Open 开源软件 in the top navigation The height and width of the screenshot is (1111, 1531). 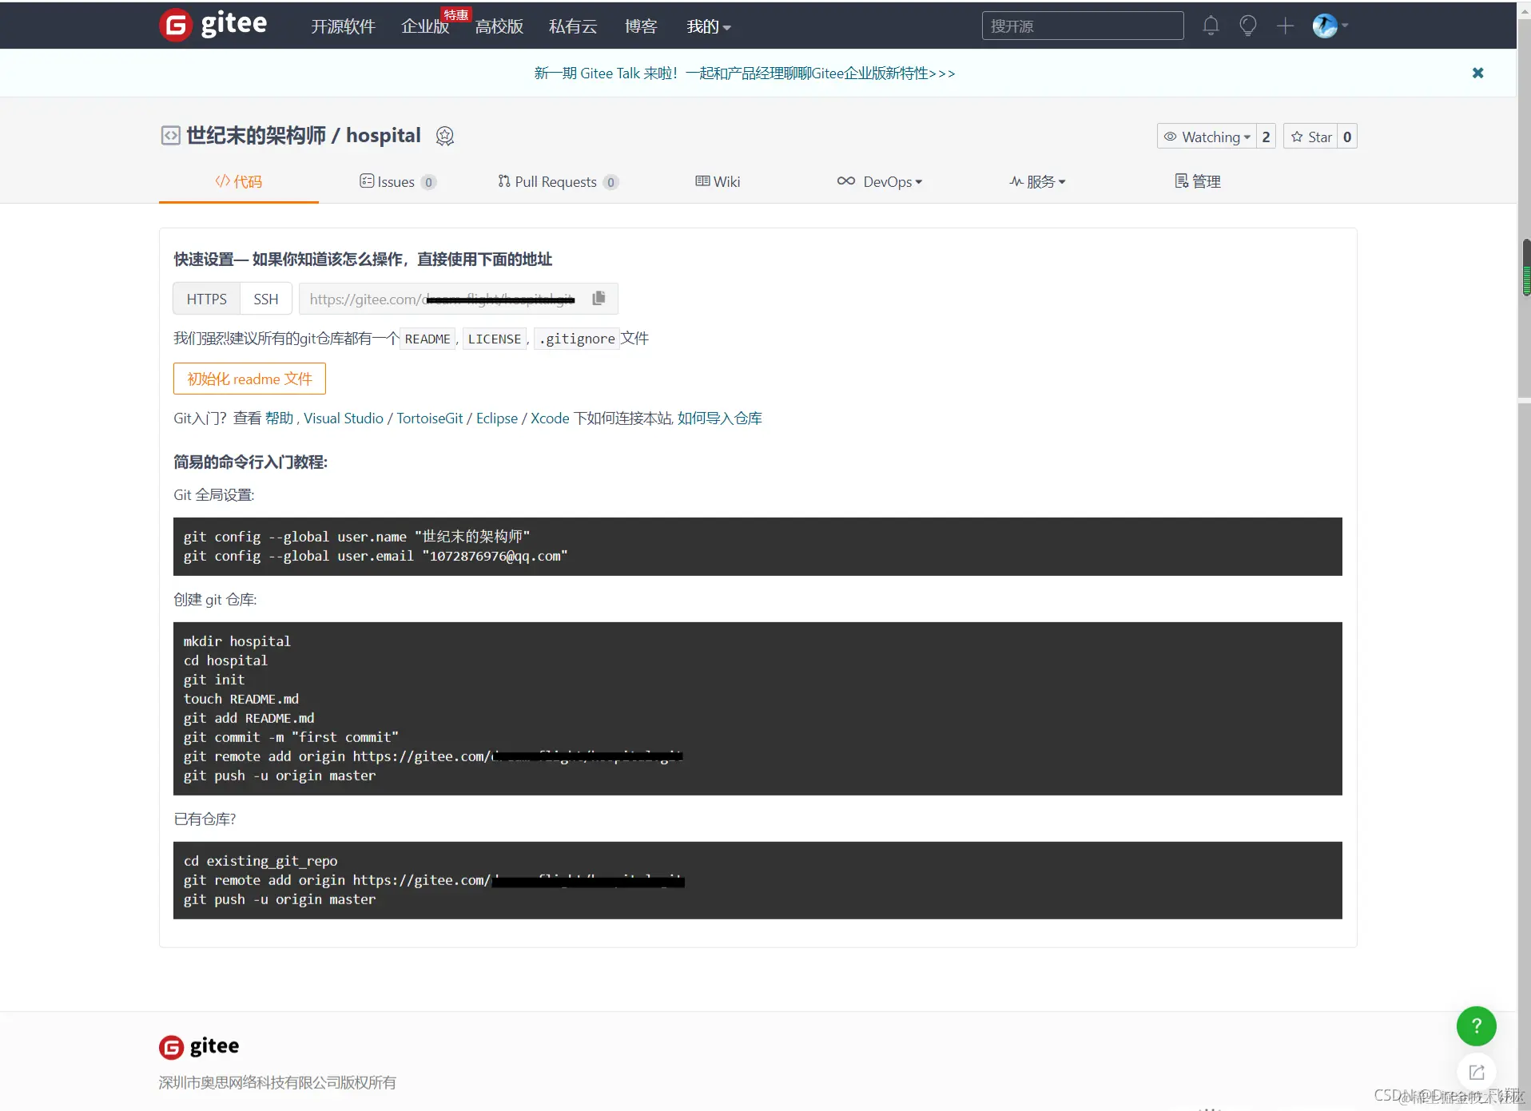coord(343,26)
